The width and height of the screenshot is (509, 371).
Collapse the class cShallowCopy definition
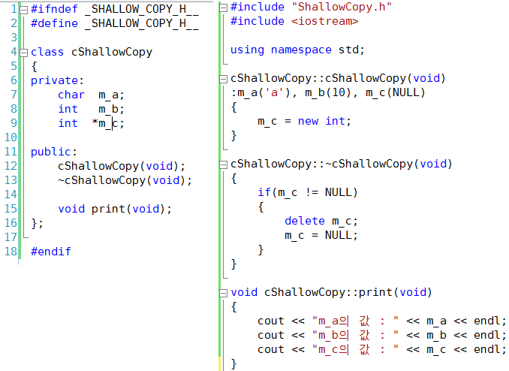pos(23,53)
